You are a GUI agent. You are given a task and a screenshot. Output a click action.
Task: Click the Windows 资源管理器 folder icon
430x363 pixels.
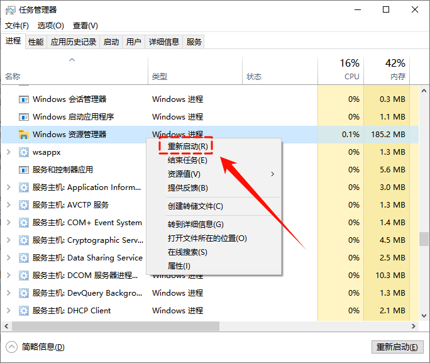pyautogui.click(x=24, y=135)
